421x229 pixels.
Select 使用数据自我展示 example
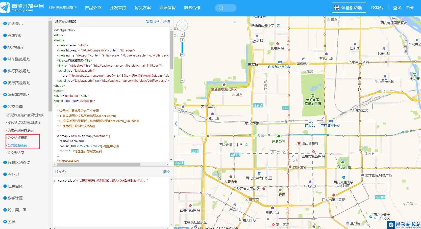(20, 130)
